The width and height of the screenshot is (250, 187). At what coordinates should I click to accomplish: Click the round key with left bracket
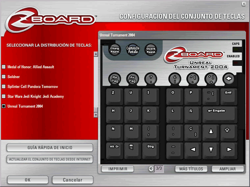[x=192, y=79]
